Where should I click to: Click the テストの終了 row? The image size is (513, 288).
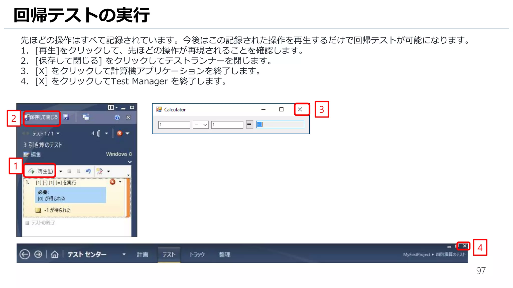click(40, 223)
